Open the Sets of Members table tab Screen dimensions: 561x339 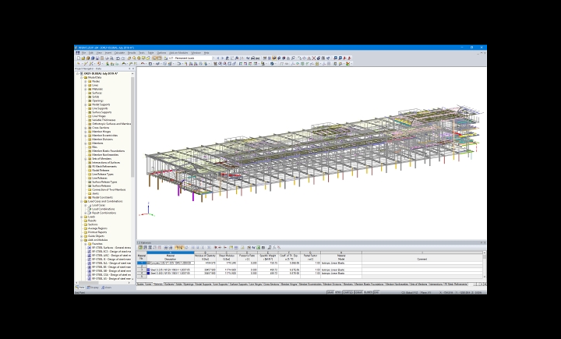[418, 284]
